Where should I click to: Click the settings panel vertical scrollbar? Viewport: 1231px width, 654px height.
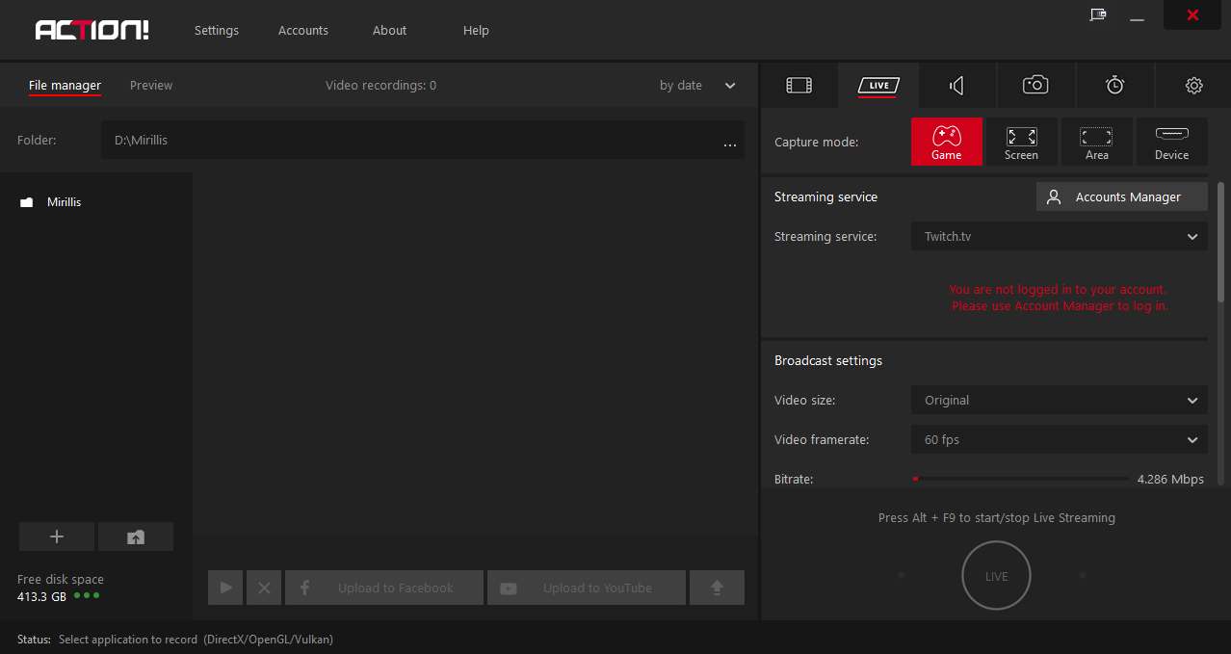(1222, 244)
